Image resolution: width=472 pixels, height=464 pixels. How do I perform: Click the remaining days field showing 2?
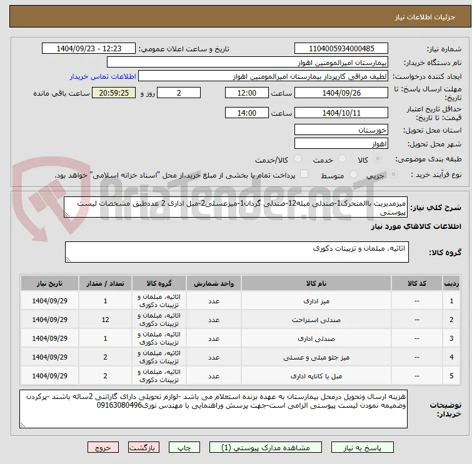click(x=179, y=93)
